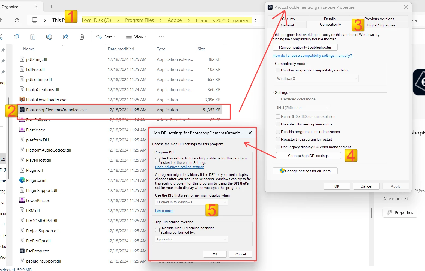The width and height of the screenshot is (425, 271).
Task: Click the Delete trash icon in Explorer toolbar
Action: tap(82, 37)
